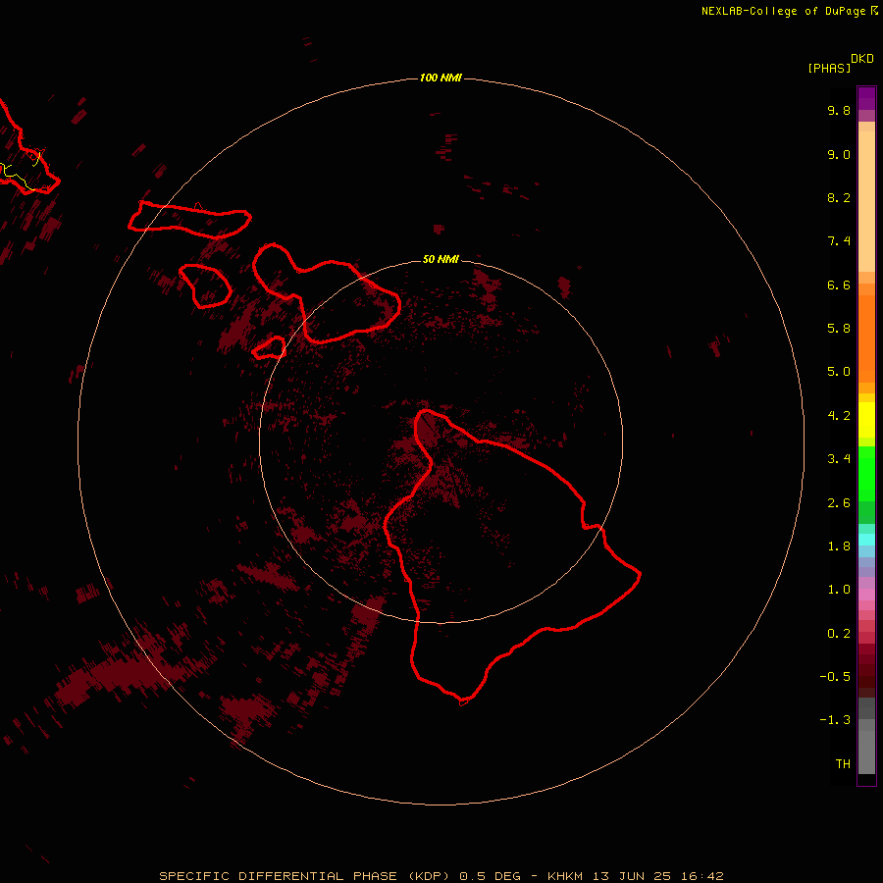Click the 5.0 scale value label
The height and width of the screenshot is (883, 883).
pyautogui.click(x=839, y=372)
